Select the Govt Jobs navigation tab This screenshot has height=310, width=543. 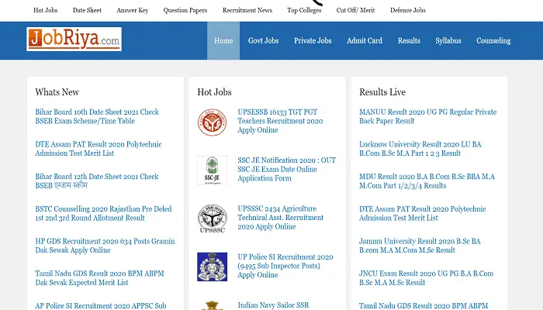pos(263,40)
